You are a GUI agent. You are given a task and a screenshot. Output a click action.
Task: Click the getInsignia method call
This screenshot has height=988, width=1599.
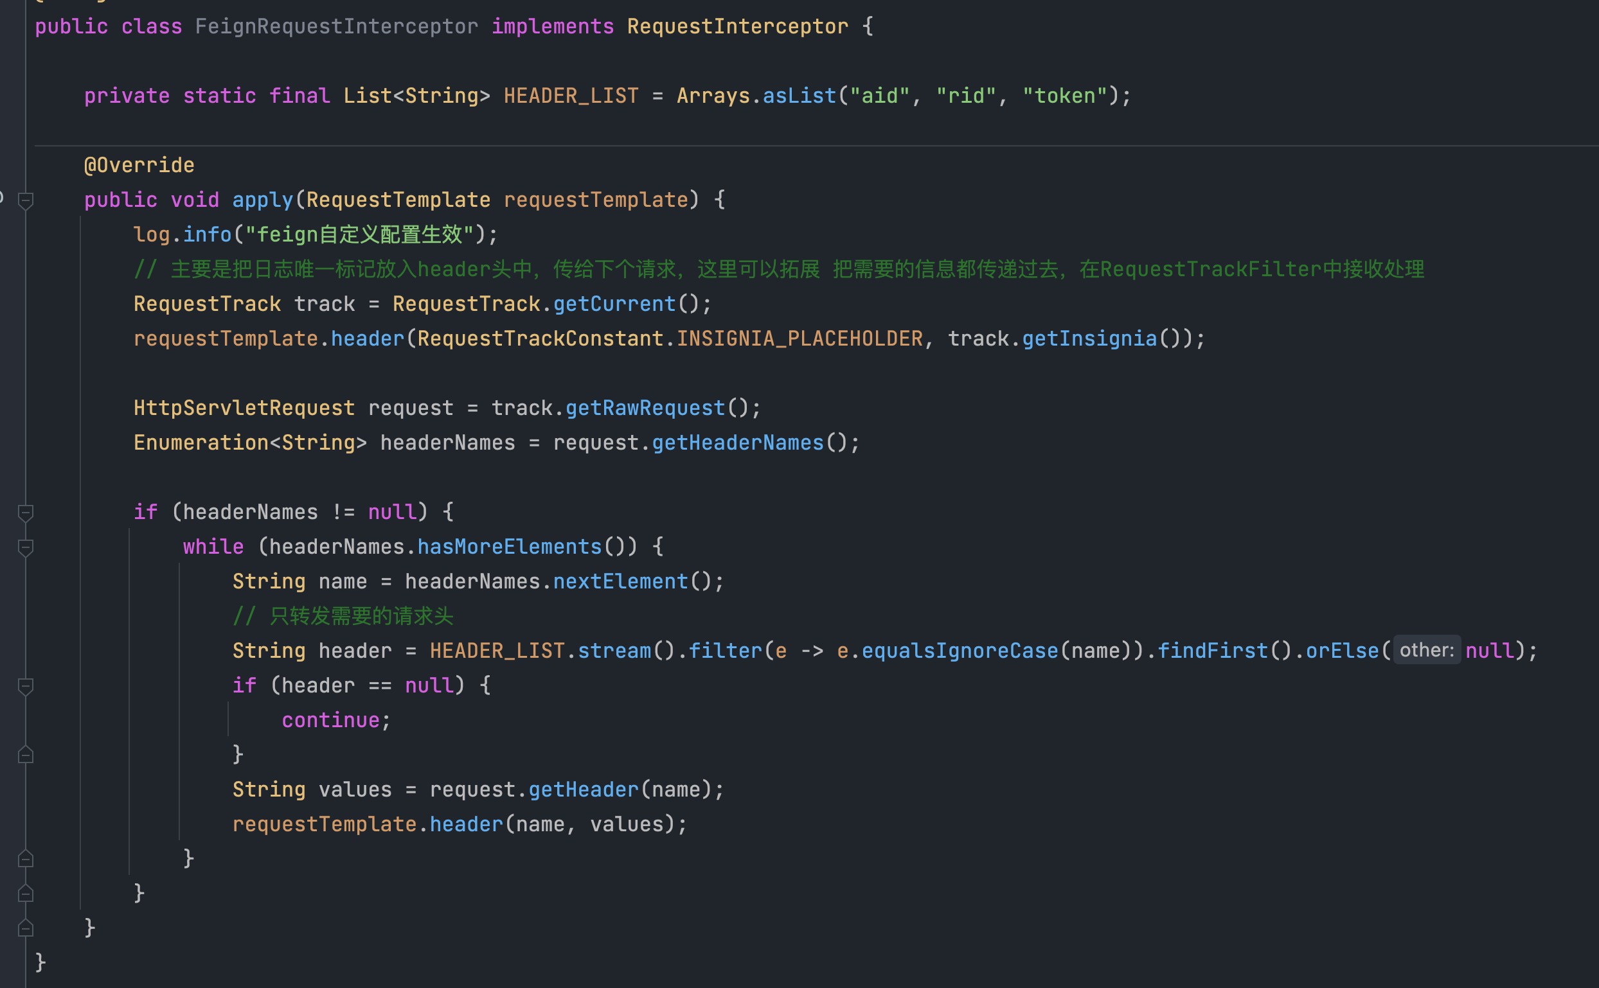[x=1089, y=339]
